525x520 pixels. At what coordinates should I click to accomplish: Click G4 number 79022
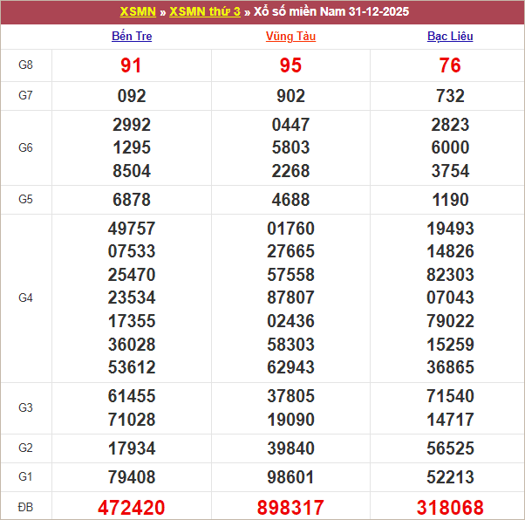pyautogui.click(x=450, y=321)
